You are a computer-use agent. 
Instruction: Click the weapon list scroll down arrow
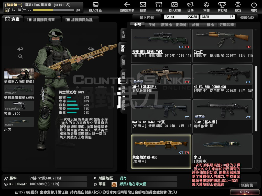click(256, 168)
